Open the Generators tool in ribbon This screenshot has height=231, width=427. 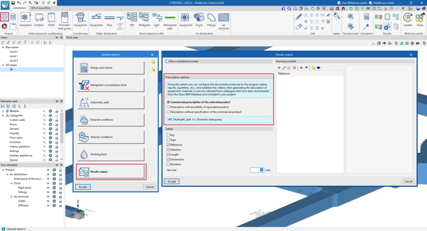pyautogui.click(x=25, y=20)
